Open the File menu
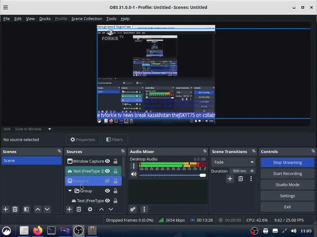 pos(7,19)
